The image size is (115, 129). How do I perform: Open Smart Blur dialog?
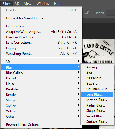click(97, 116)
